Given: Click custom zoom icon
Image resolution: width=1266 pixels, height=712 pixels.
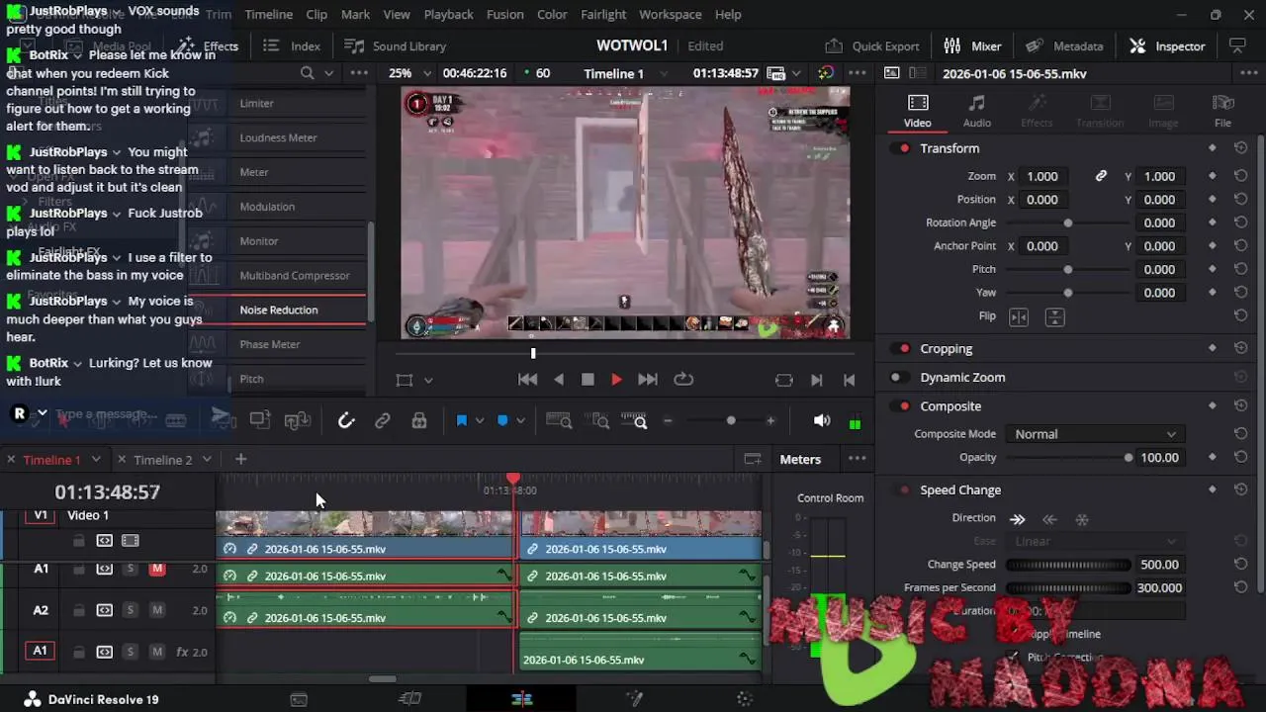Looking at the screenshot, I should point(634,420).
